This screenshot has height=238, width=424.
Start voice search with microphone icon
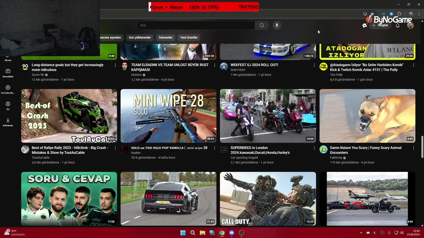277,25
